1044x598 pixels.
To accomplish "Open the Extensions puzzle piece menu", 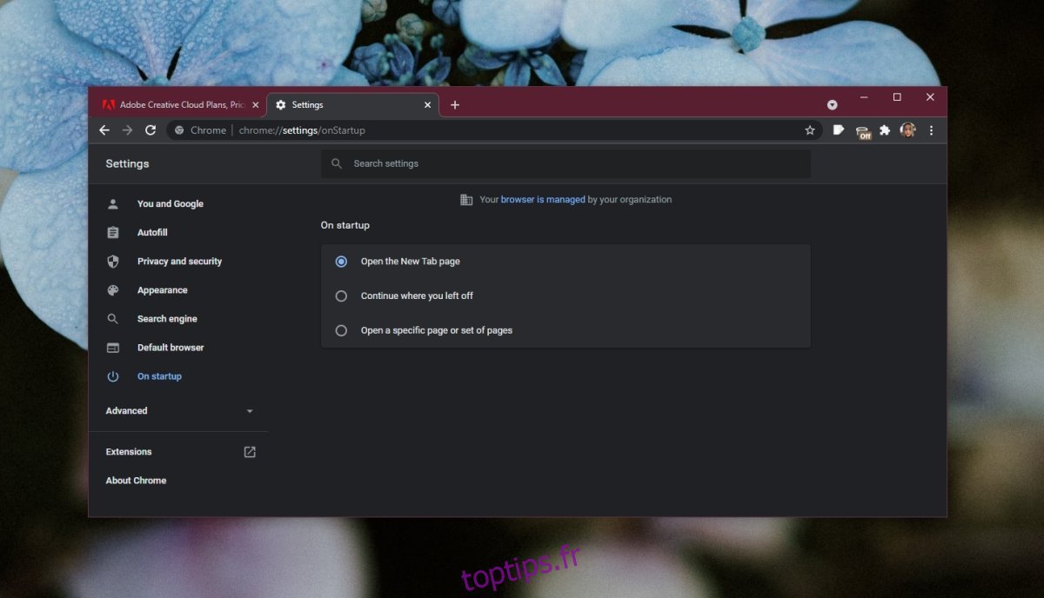I will [885, 130].
